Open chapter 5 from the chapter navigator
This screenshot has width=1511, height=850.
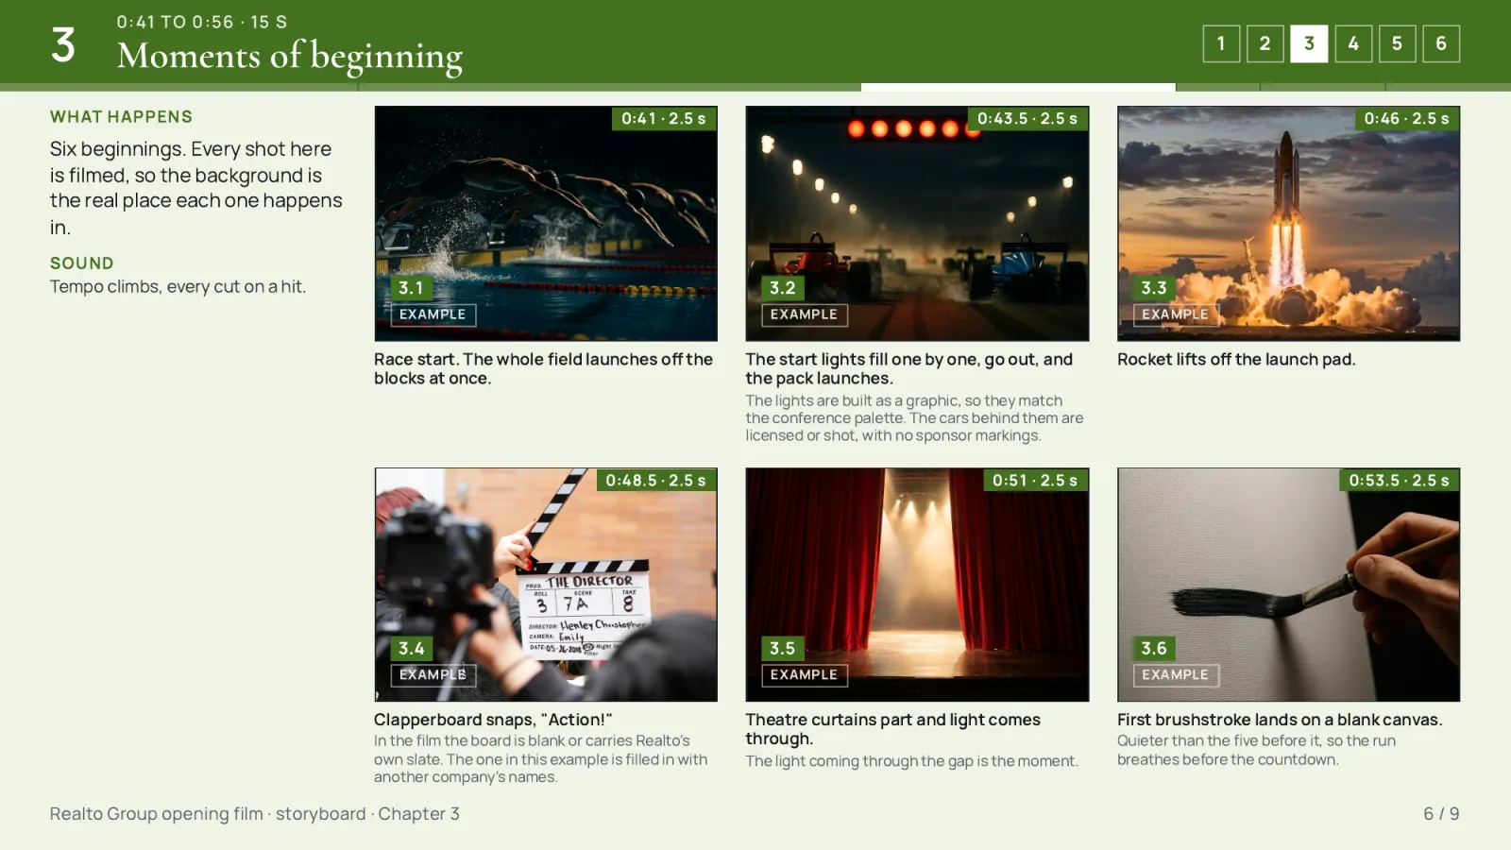(1397, 43)
